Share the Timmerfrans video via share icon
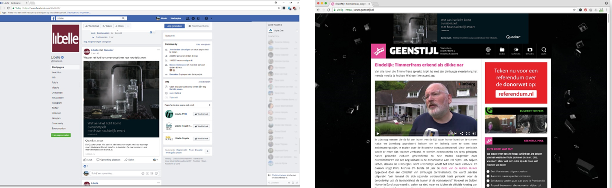 (x=461, y=133)
